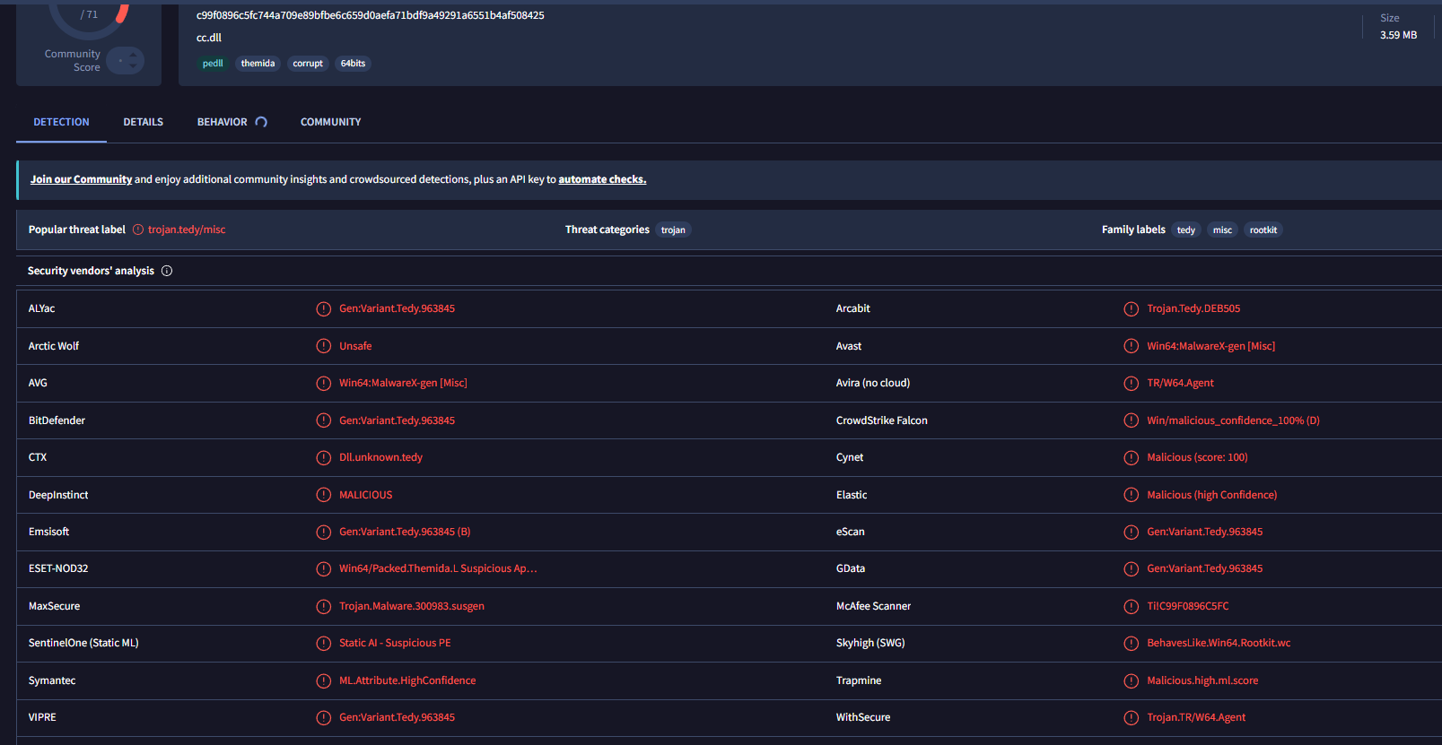
Task: Click the Avast warning icon
Action: pyautogui.click(x=1132, y=346)
